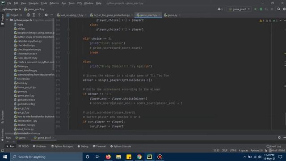
Task: Open Sticky Notes from the taskbar
Action: coord(129,157)
